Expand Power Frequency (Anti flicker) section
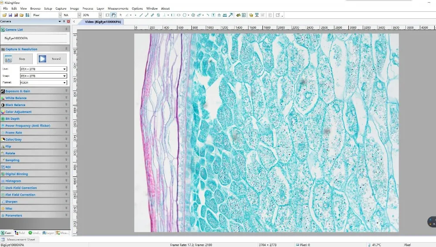The width and height of the screenshot is (436, 247). [x=35, y=125]
